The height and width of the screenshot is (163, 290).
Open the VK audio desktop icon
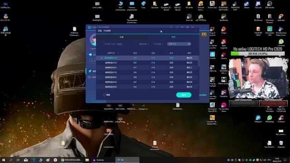pos(189,5)
